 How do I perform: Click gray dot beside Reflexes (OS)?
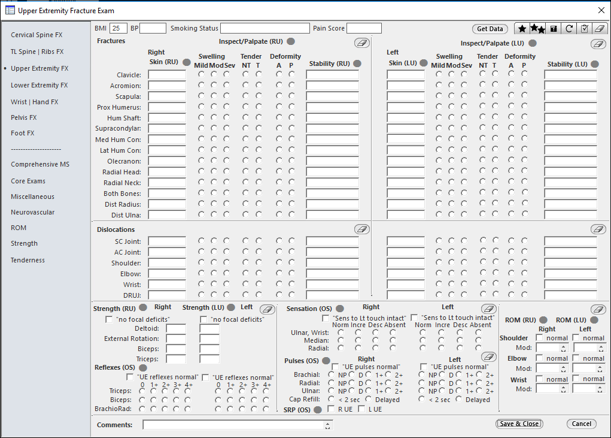(x=143, y=368)
